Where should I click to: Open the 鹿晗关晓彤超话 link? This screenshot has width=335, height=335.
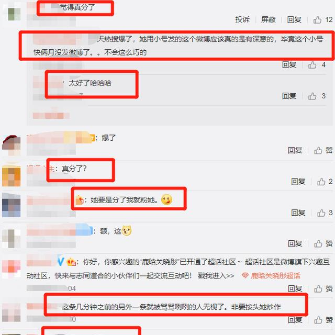[271, 276]
